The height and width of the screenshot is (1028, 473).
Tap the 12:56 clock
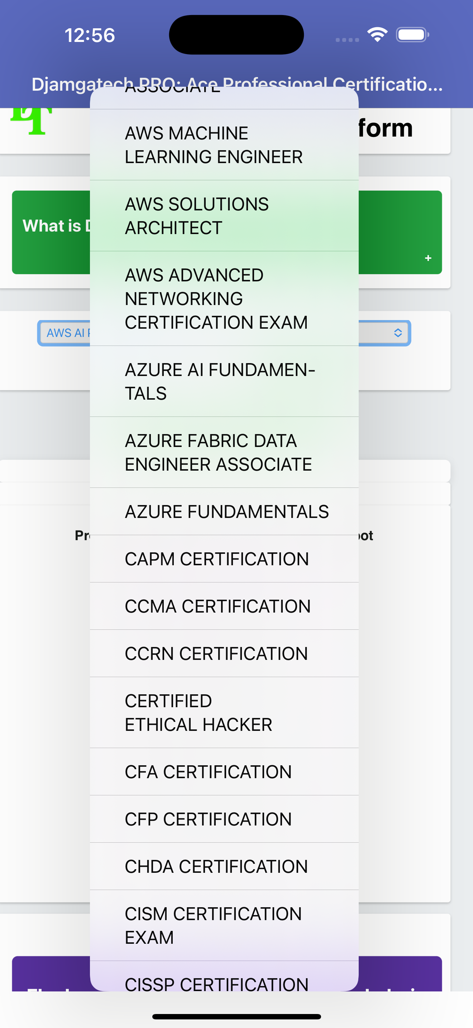pos(90,35)
